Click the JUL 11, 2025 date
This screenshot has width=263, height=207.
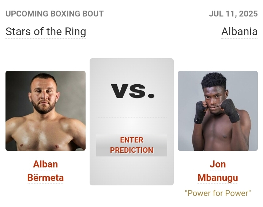[x=233, y=14]
